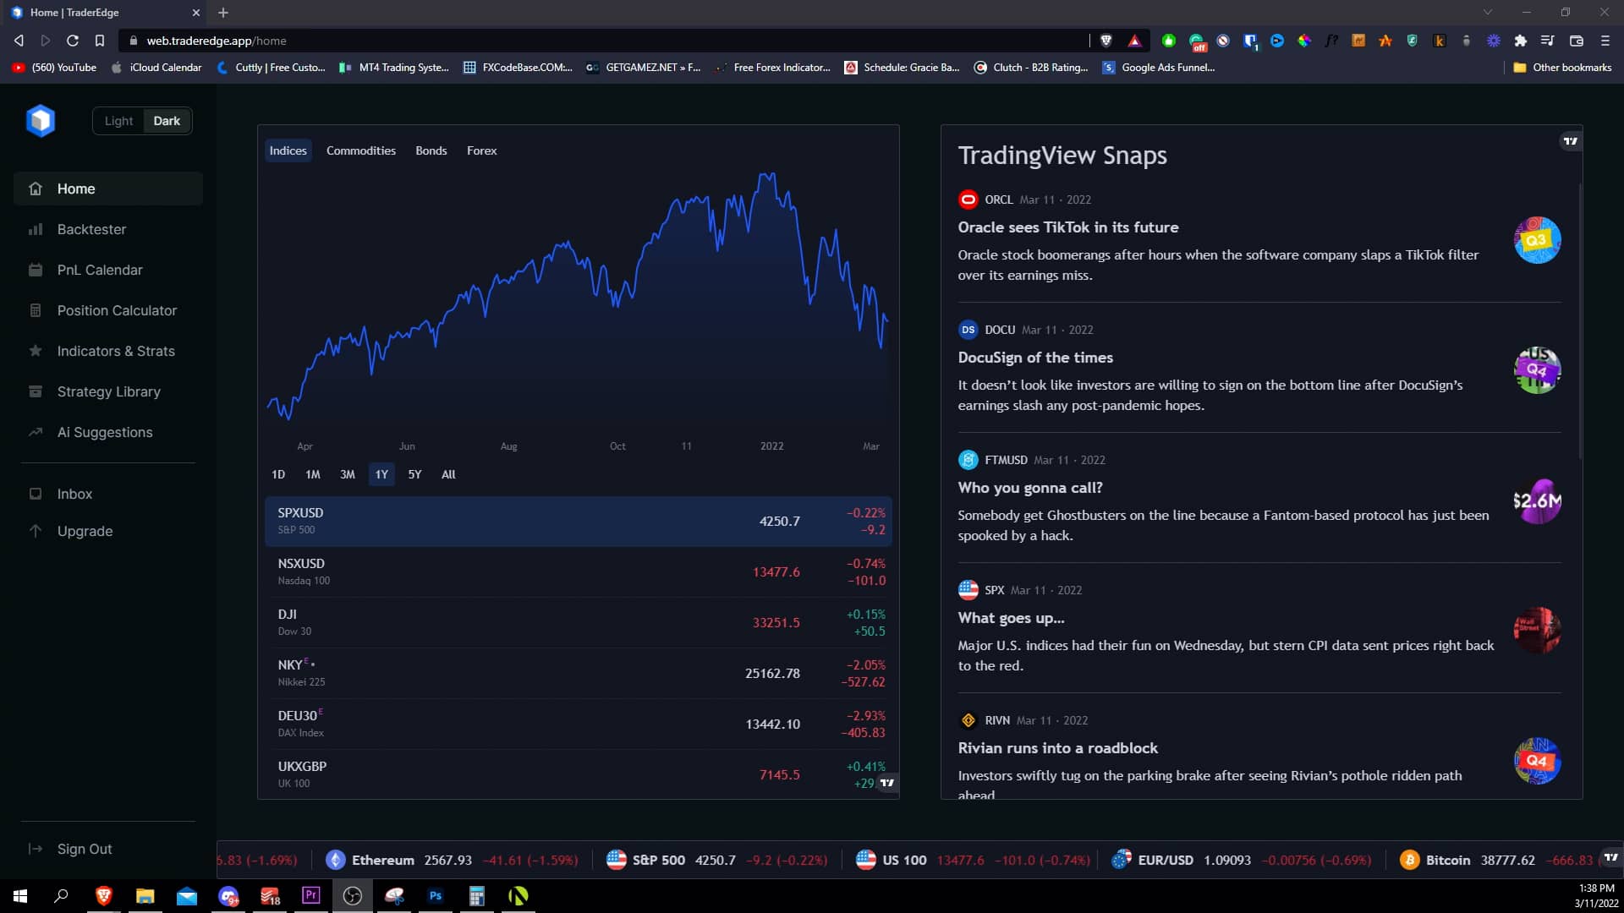The image size is (1624, 913).
Task: Select the PnL Calendar icon
Action: pos(36,270)
